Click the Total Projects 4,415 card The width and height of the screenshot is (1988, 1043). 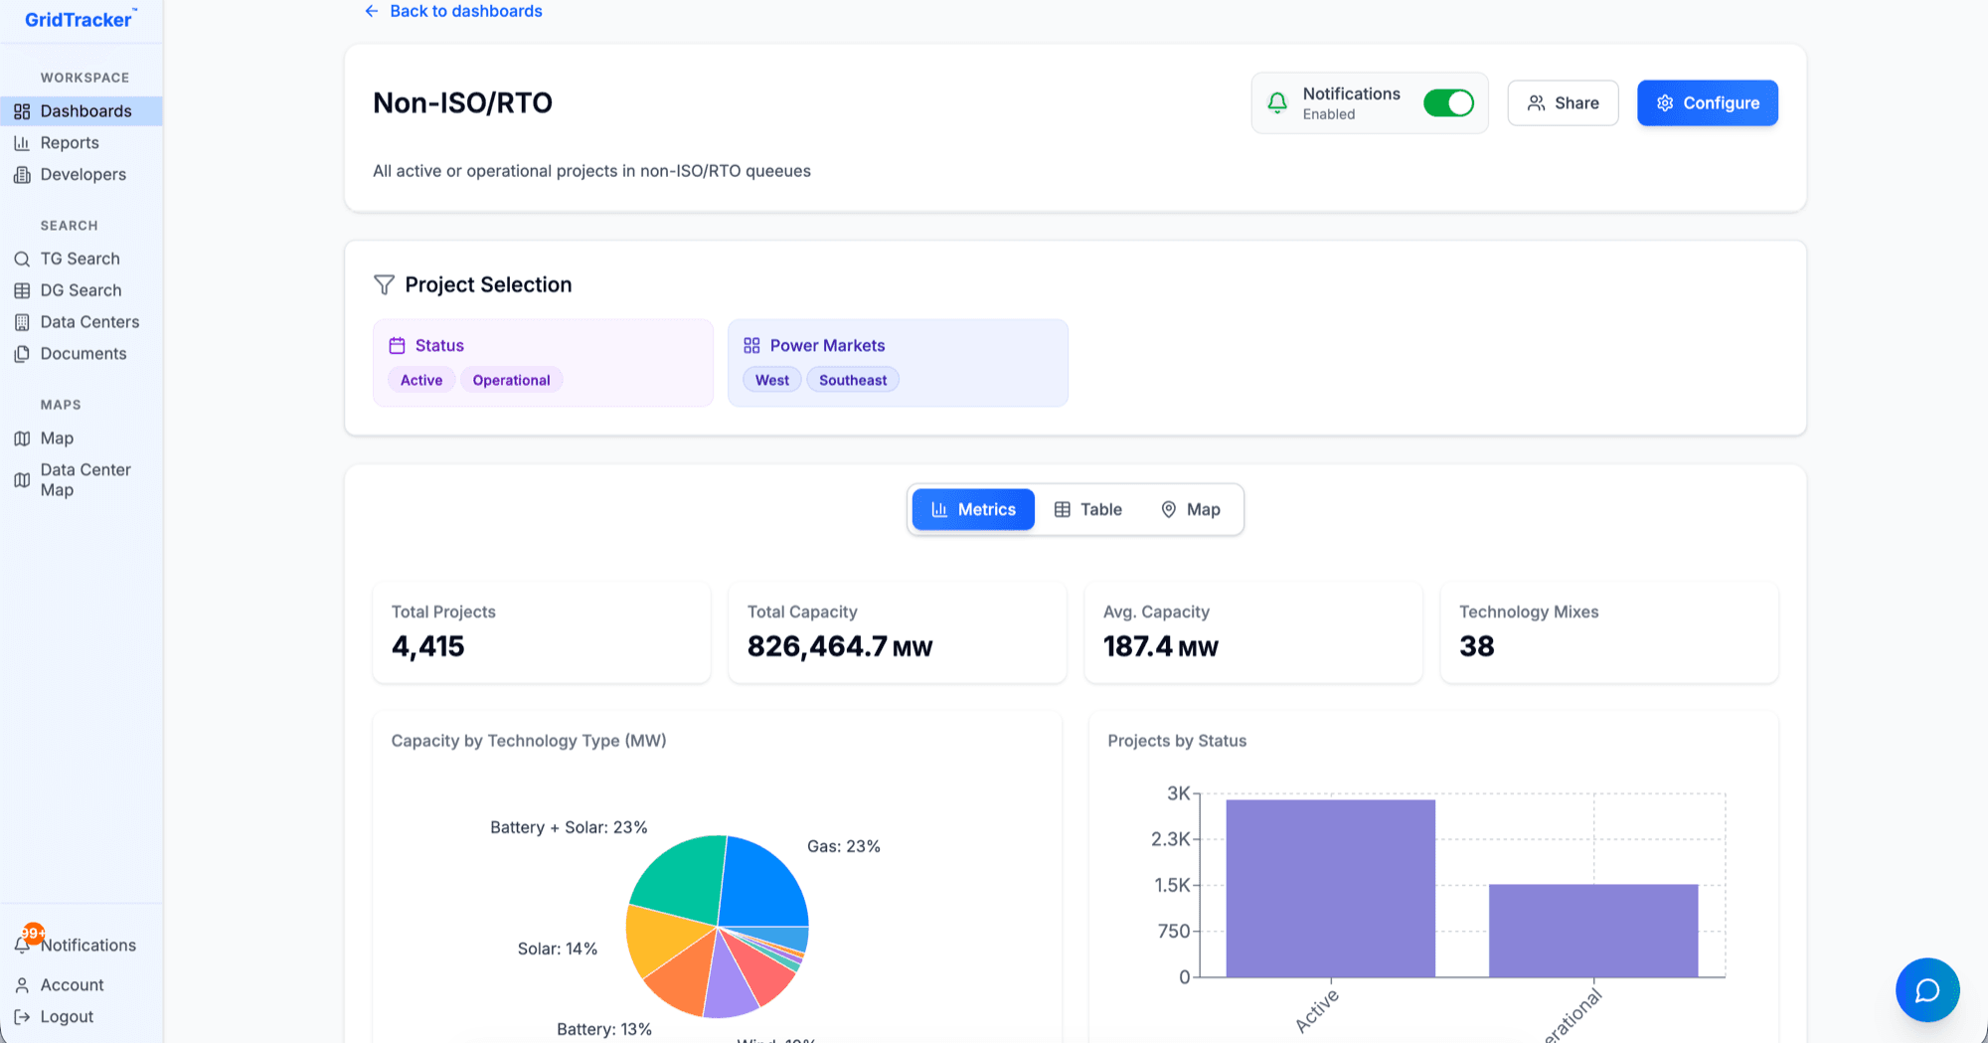coord(542,632)
